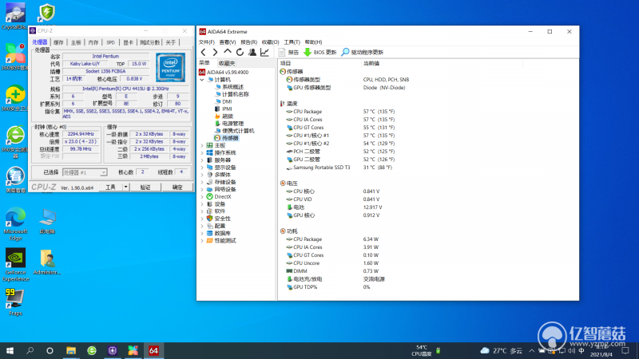Open the green browser taskbar icon
Screen dimensions: 639x359
click(92, 350)
